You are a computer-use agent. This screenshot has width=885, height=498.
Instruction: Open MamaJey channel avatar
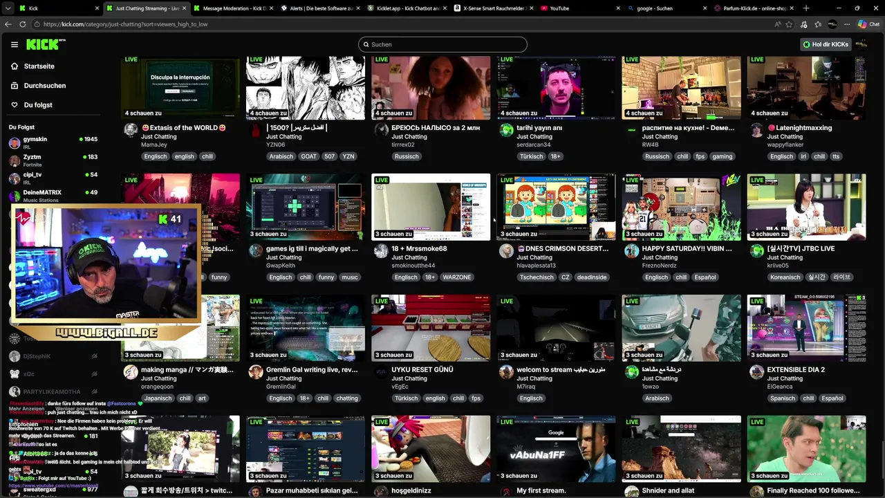(x=131, y=130)
